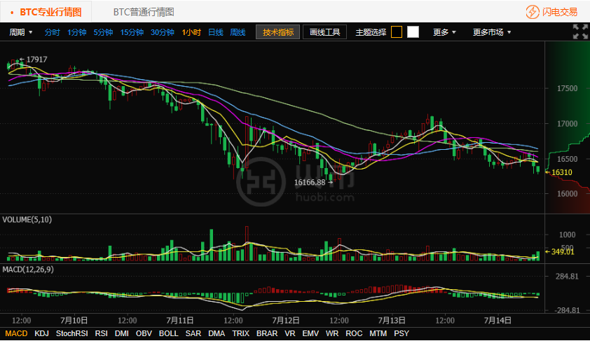
Task: Select the white theme swatch
Action: 413,32
